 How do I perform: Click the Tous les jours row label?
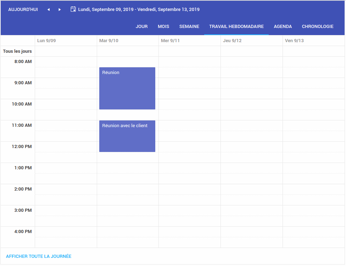click(17, 51)
